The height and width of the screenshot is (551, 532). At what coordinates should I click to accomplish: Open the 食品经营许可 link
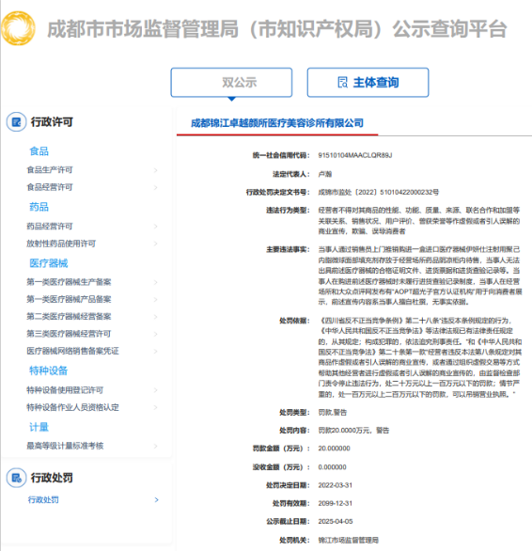50,187
